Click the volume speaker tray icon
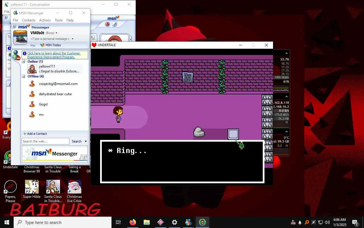This screenshot has height=228, width=364. [327, 222]
